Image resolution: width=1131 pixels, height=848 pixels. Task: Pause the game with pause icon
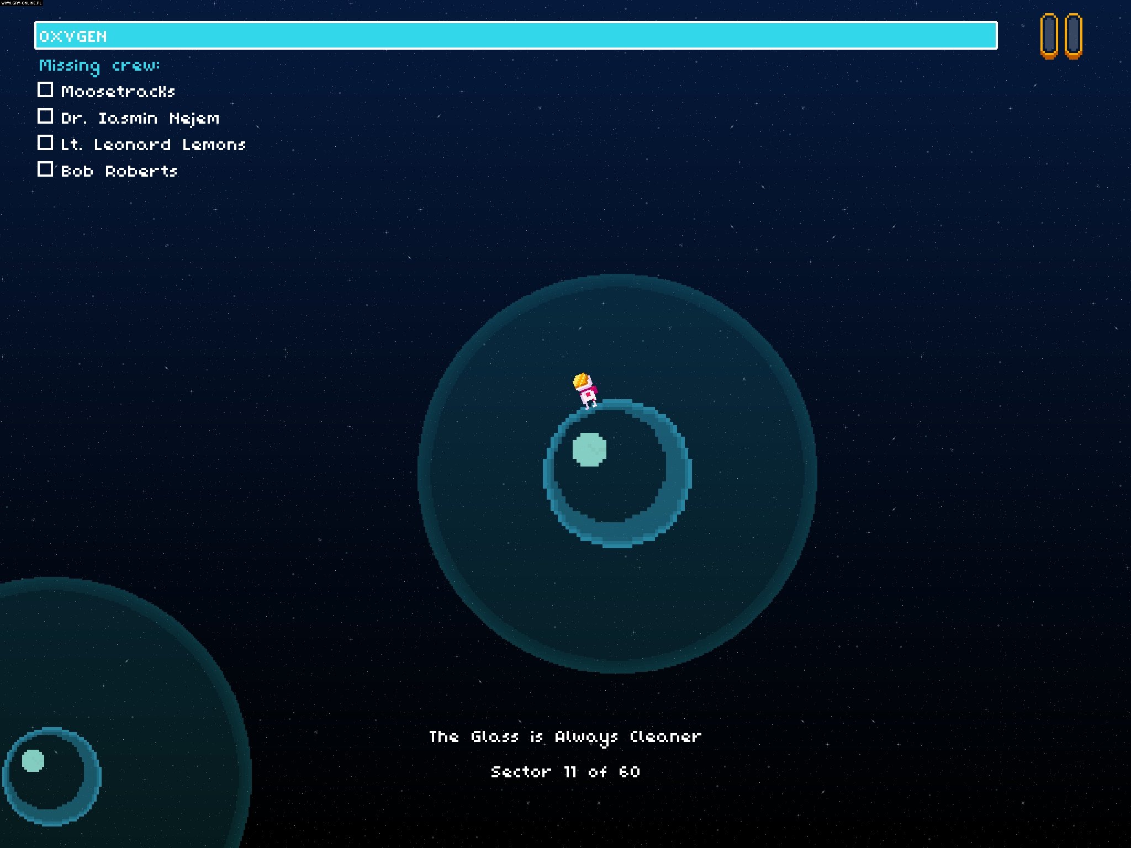pyautogui.click(x=1061, y=36)
